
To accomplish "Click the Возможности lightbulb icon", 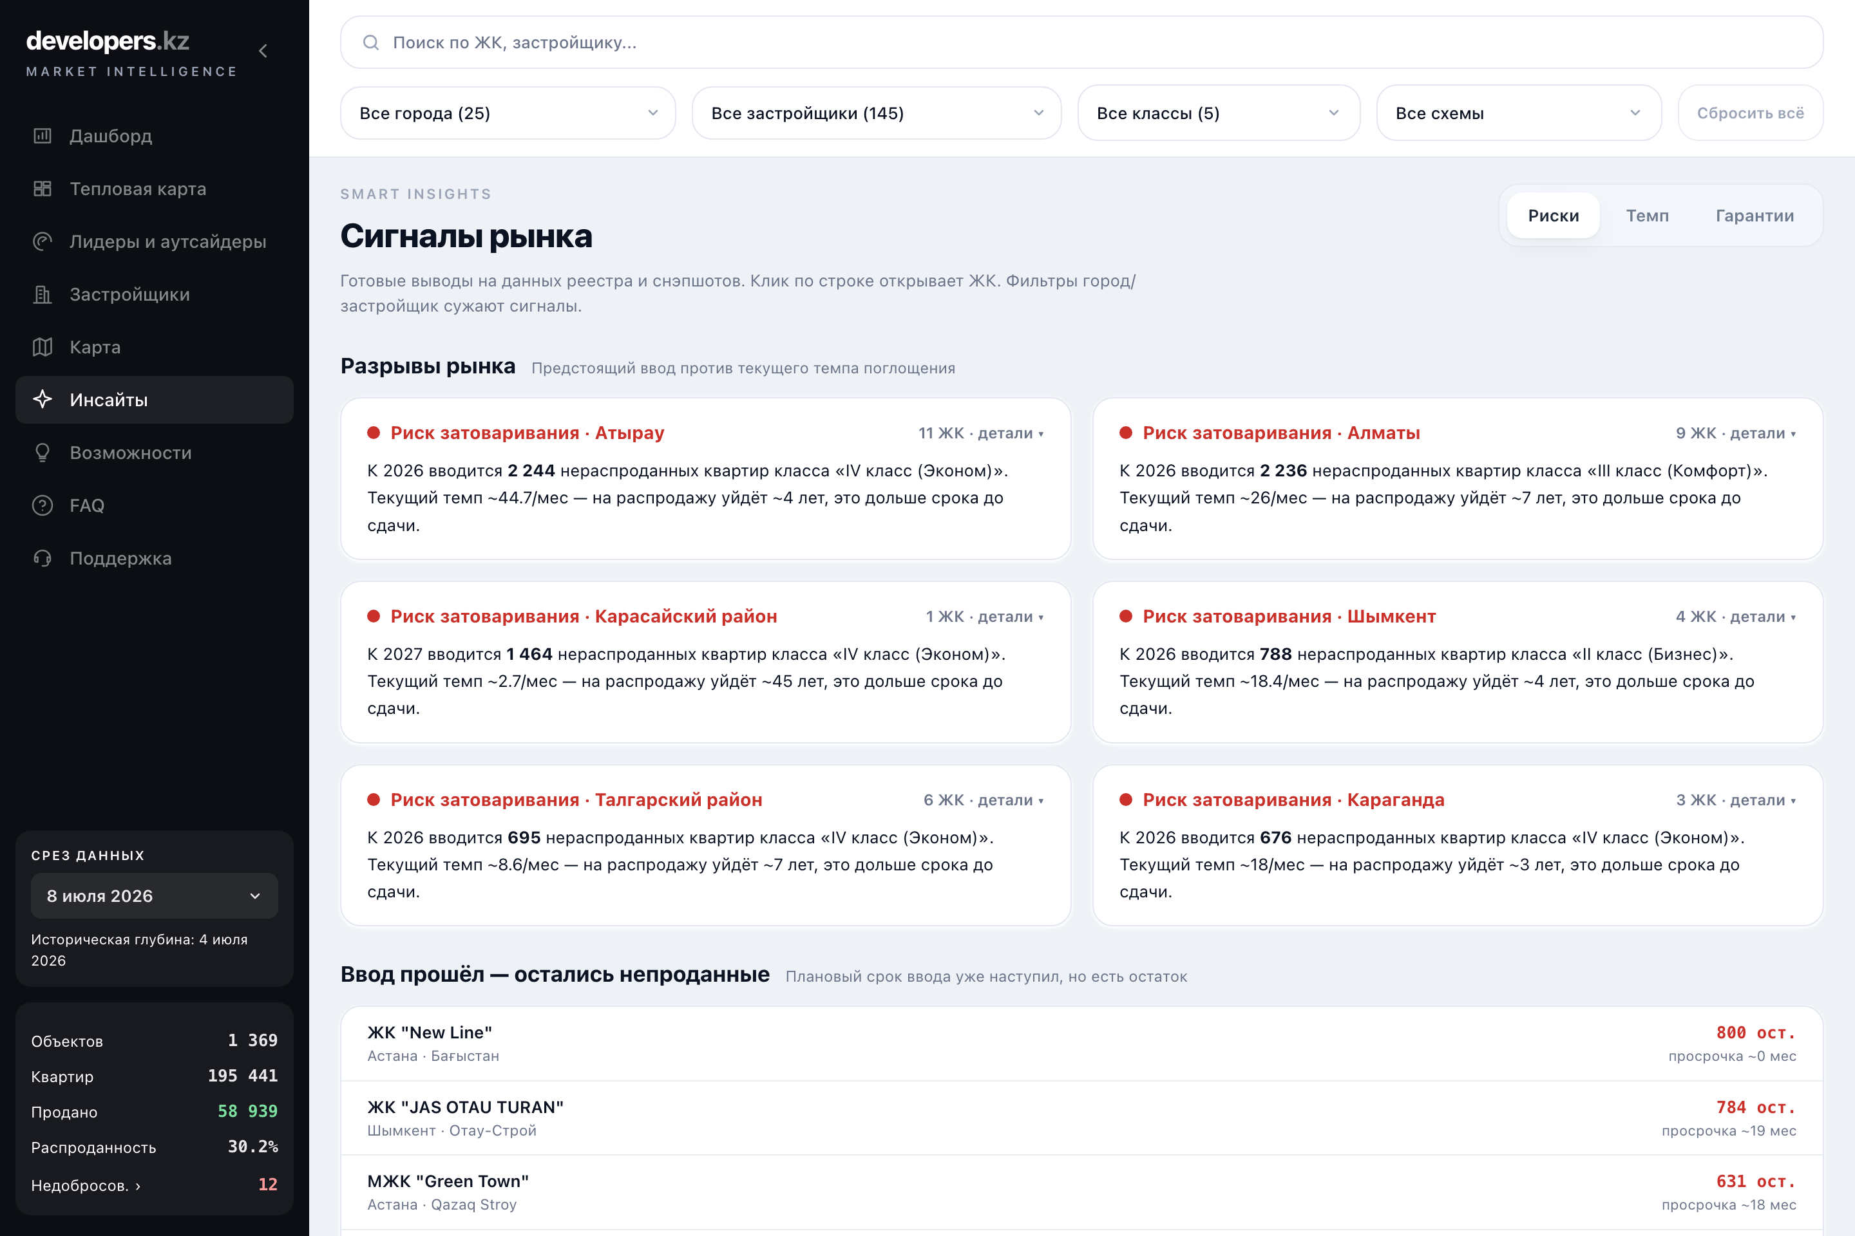I will click(43, 453).
